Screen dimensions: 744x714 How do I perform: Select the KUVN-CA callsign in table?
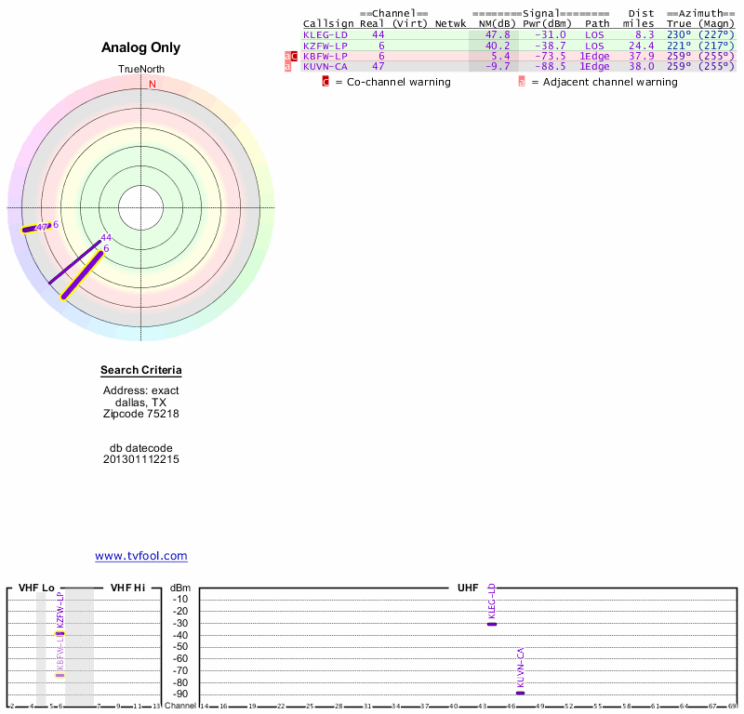[x=325, y=67]
